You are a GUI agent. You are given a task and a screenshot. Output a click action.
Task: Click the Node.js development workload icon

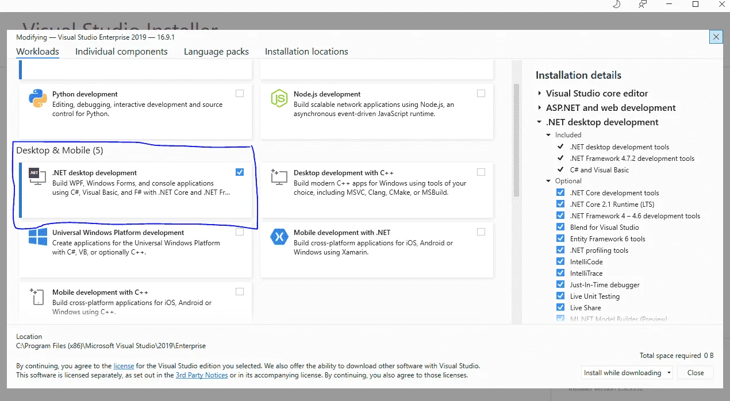[x=279, y=99]
